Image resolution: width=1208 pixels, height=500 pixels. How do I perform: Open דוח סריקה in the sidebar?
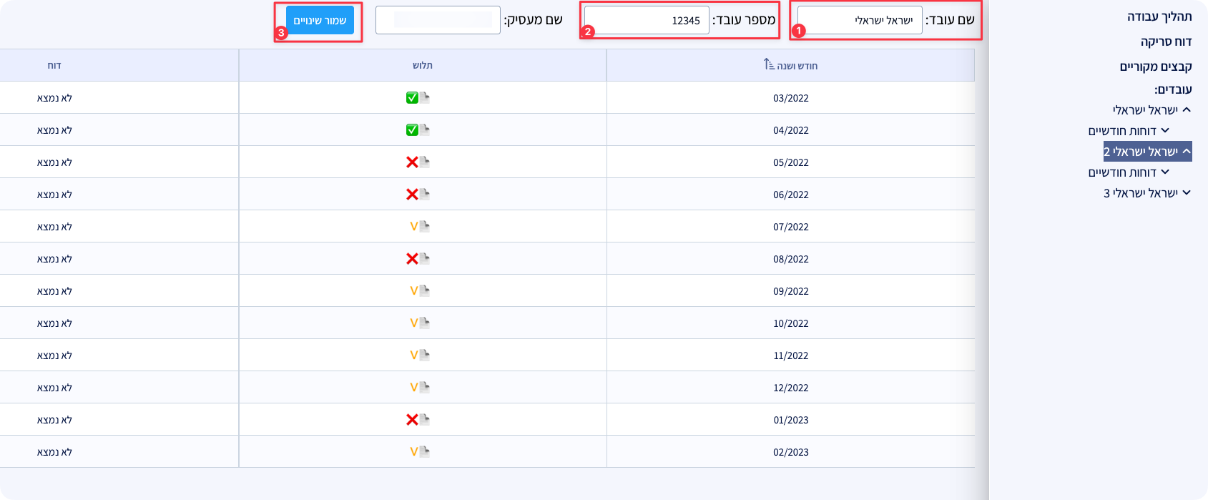[1166, 41]
